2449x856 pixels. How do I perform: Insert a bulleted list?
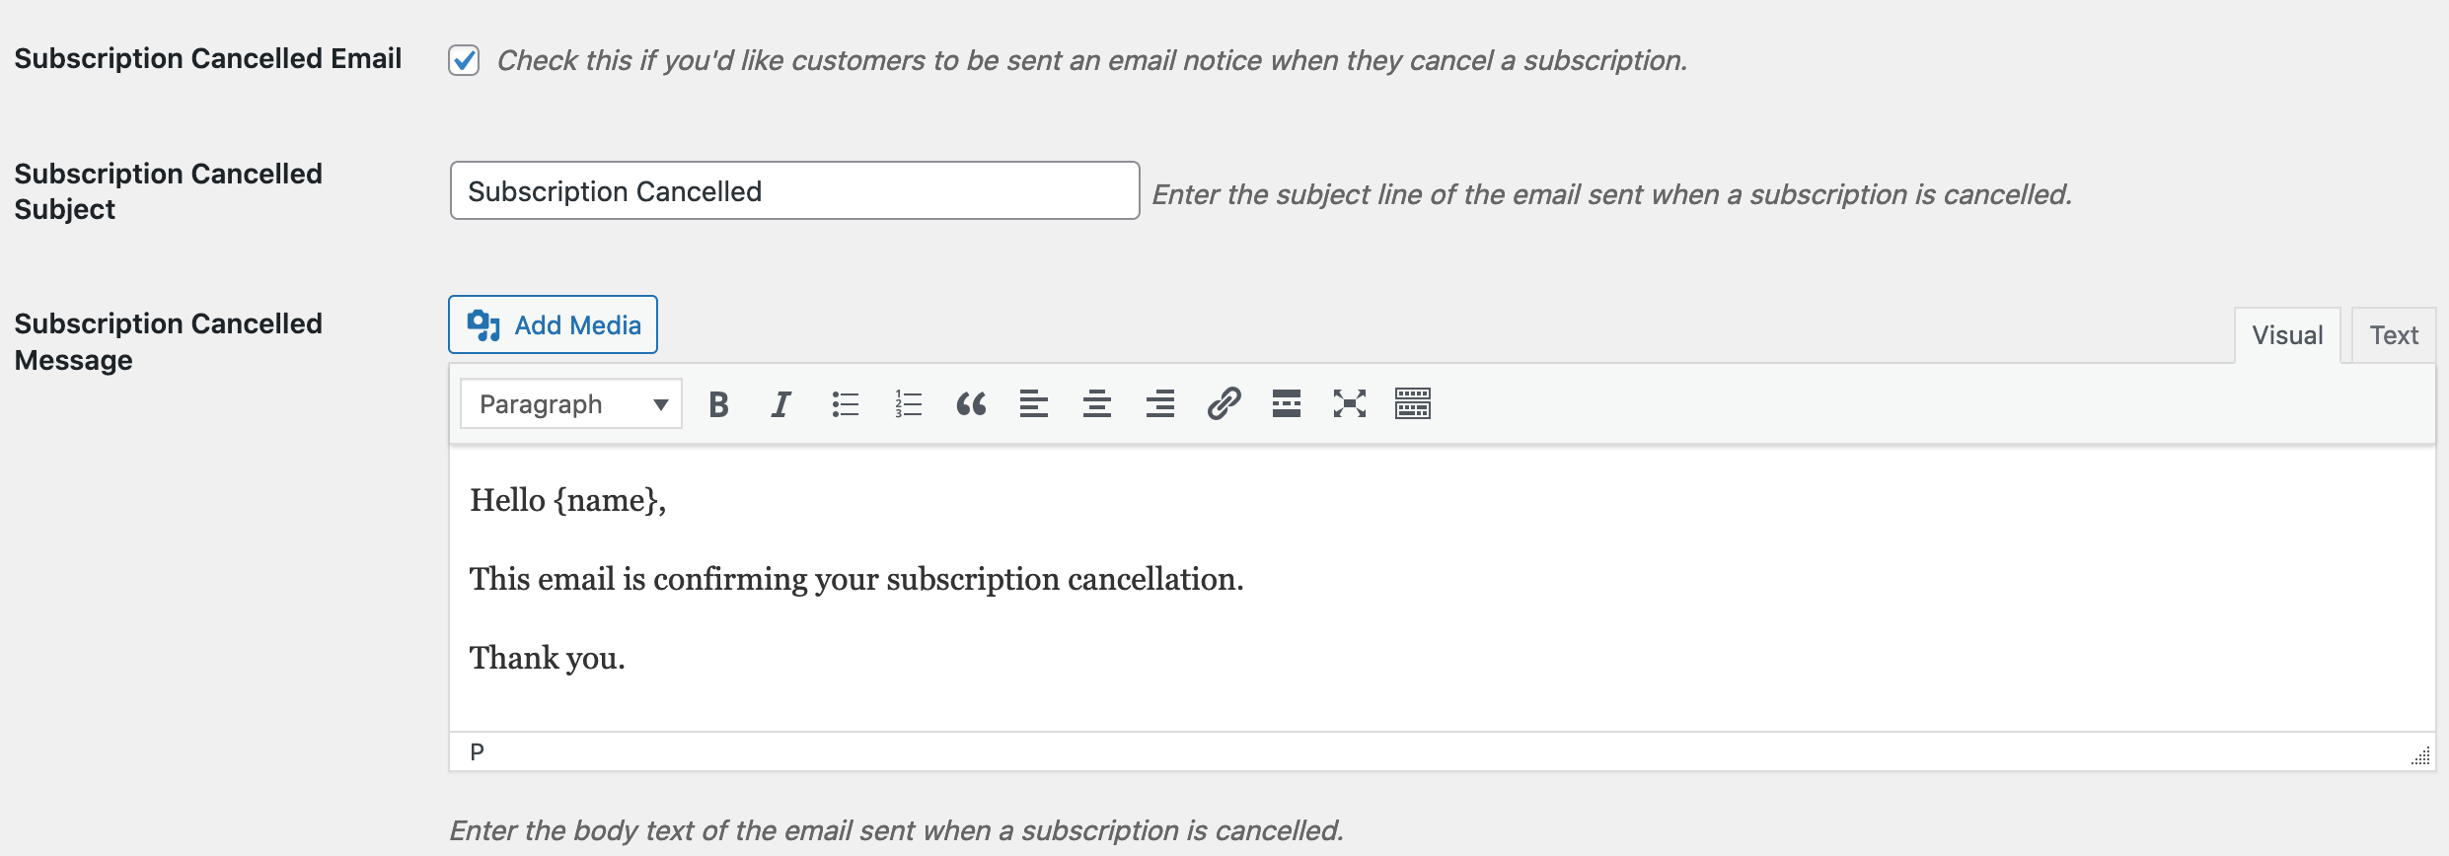(845, 404)
